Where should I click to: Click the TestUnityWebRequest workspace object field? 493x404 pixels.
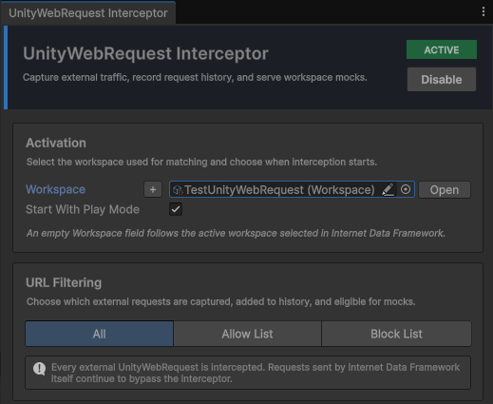[292, 189]
